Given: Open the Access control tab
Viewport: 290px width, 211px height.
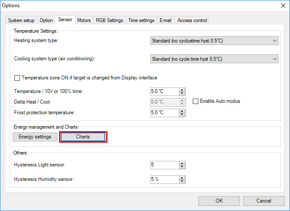Looking at the screenshot, I should (192, 20).
